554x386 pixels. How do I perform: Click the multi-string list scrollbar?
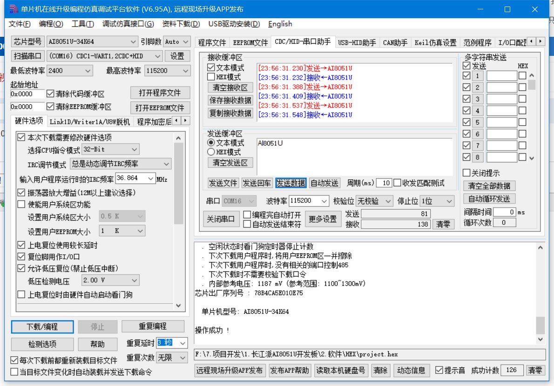click(x=531, y=116)
